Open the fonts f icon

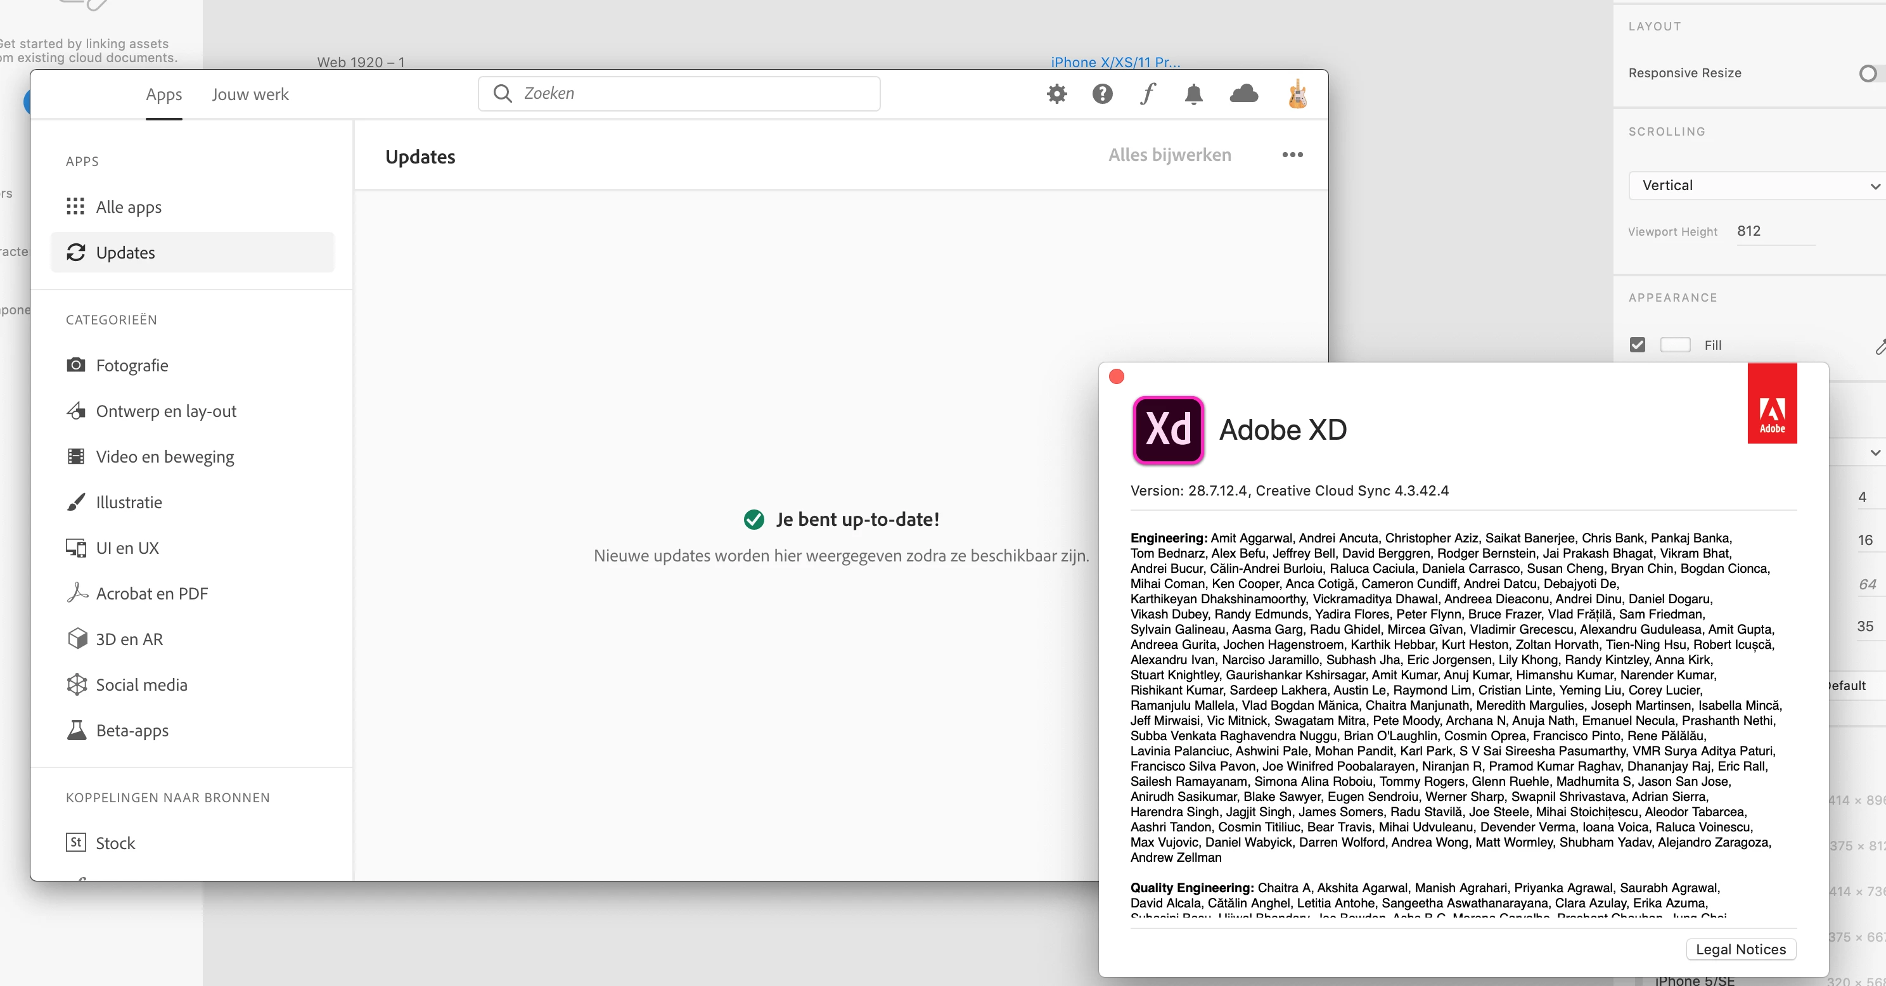(x=1147, y=94)
